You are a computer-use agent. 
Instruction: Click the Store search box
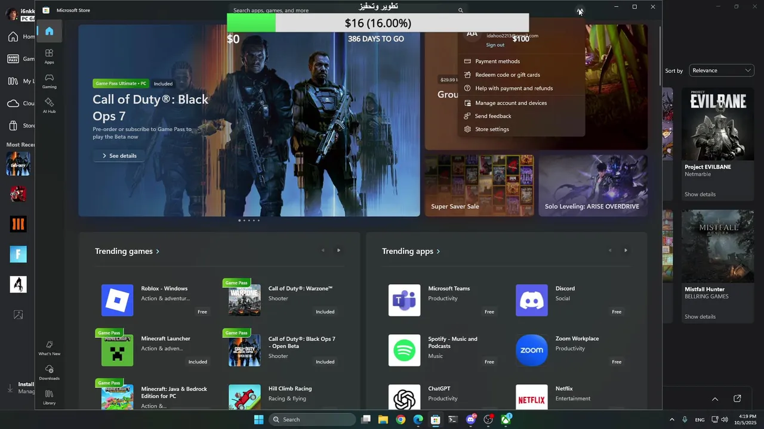[348, 10]
